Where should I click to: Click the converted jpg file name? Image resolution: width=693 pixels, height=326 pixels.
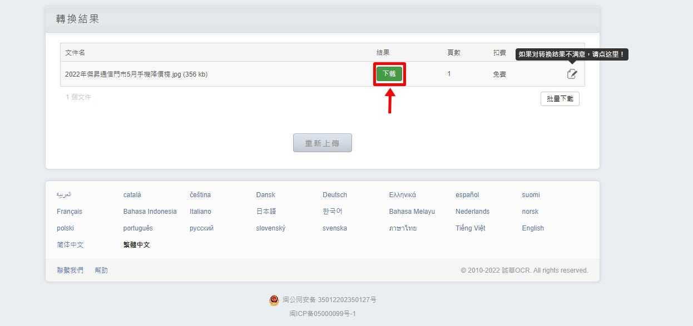point(136,74)
